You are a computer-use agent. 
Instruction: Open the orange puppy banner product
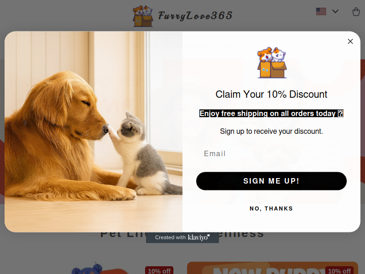click(x=272, y=268)
